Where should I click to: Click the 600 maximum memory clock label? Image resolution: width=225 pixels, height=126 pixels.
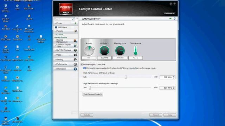point(156,87)
